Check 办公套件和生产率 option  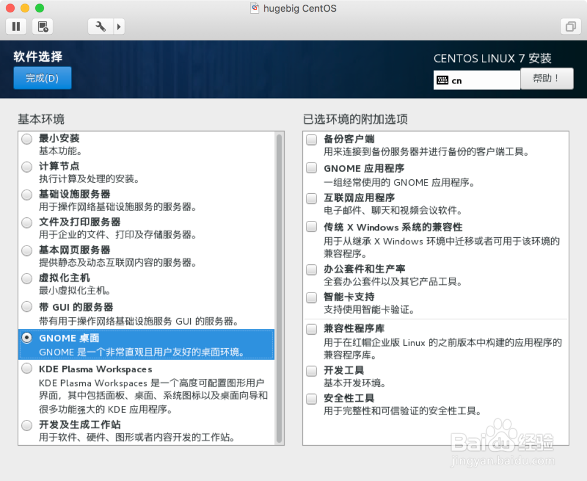(x=312, y=270)
